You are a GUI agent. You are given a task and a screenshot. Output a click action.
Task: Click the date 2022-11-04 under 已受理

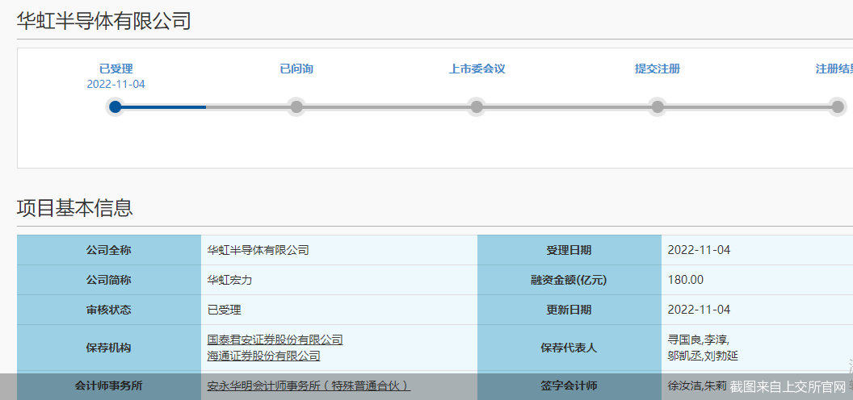point(116,84)
